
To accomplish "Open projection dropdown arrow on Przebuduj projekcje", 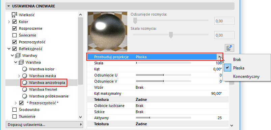I will click(x=219, y=57).
